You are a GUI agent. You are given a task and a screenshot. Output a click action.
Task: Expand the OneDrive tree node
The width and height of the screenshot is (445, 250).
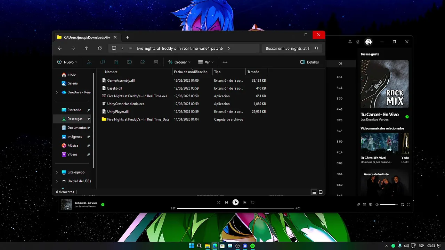57,92
